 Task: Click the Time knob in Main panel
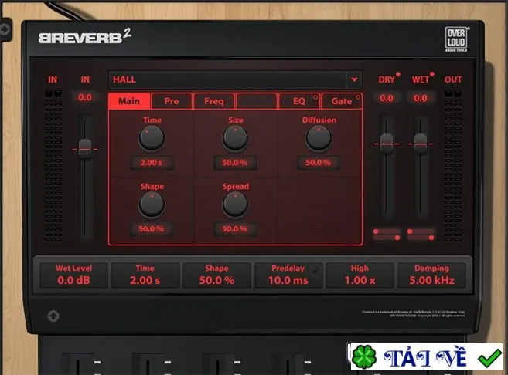point(152,138)
